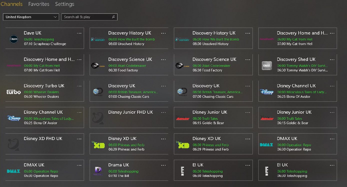
Task: Open ellipsis on Discovery Science UK beside Discovery Shed
Action: pos(248,60)
